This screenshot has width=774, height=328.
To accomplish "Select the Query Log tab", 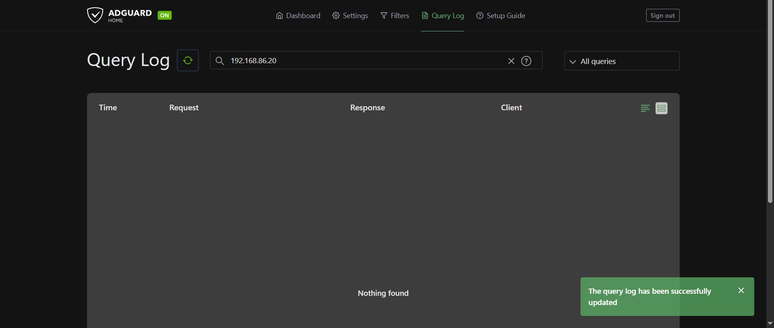I will pos(443,15).
